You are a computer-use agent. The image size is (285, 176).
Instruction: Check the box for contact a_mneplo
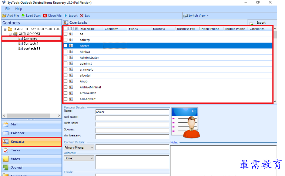pyautogui.click(x=66, y=70)
